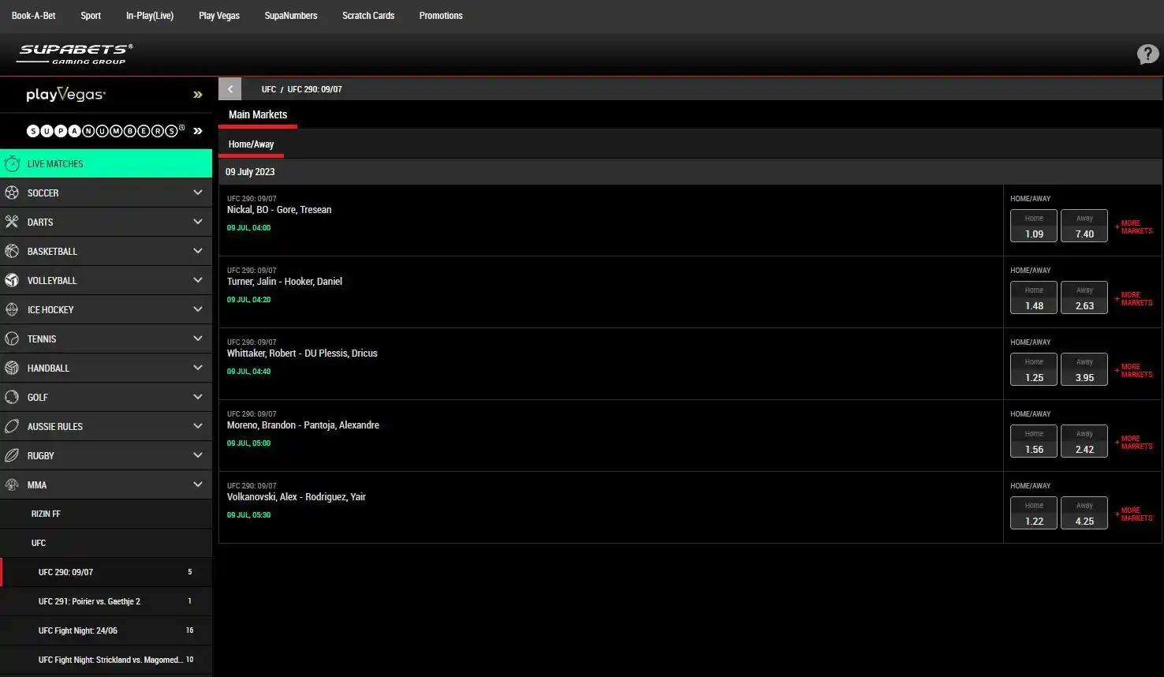Open Play Vegas in top menu
The height and width of the screenshot is (677, 1164).
(x=219, y=16)
